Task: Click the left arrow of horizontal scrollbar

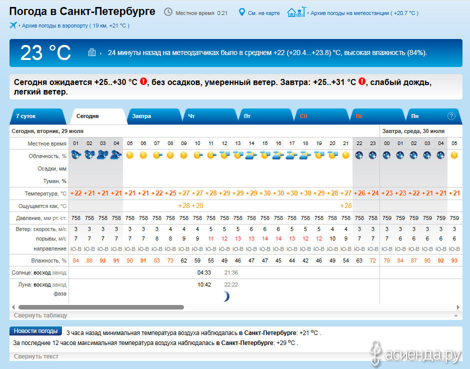Action: click(x=13, y=307)
